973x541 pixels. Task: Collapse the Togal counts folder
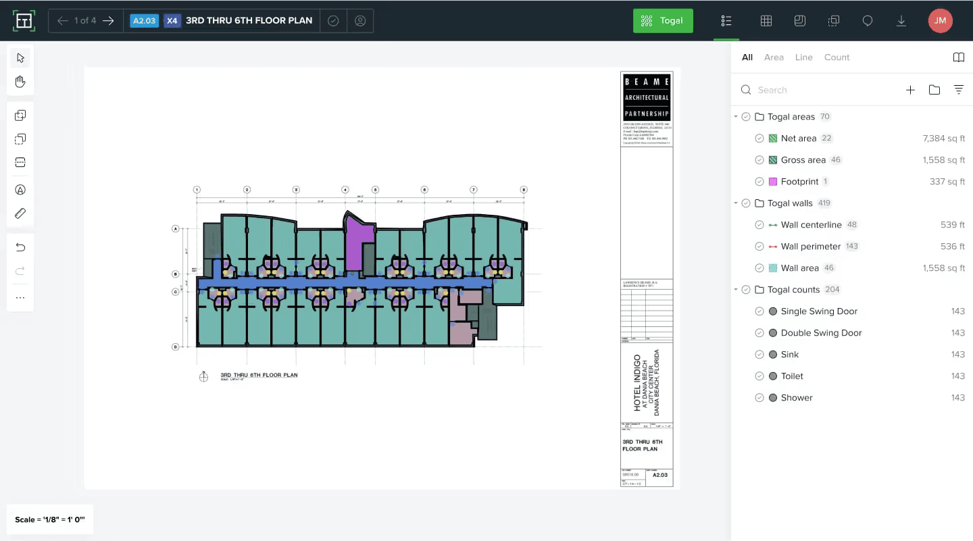(x=736, y=290)
